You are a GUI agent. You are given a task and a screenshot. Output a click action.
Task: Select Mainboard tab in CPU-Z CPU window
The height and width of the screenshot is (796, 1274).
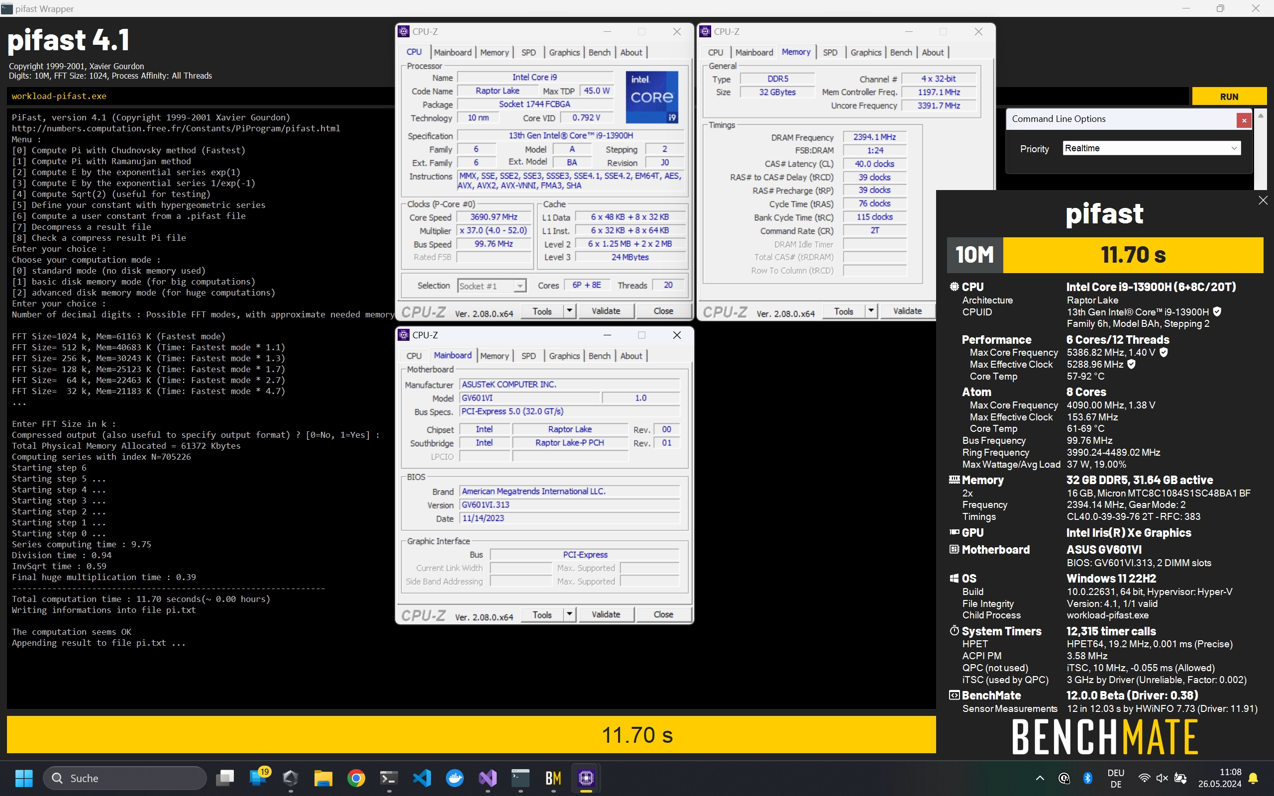click(x=453, y=52)
